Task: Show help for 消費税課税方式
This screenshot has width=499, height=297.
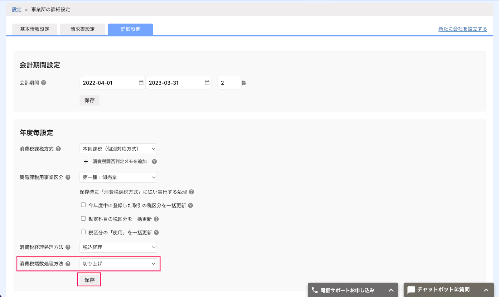Action: coord(58,149)
